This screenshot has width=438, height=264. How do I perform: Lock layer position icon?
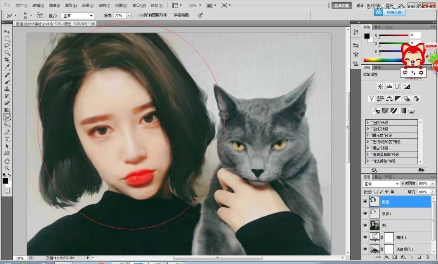coord(386,192)
